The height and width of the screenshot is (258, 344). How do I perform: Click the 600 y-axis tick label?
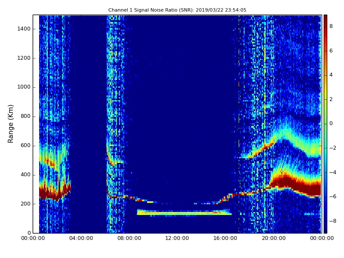[25, 145]
